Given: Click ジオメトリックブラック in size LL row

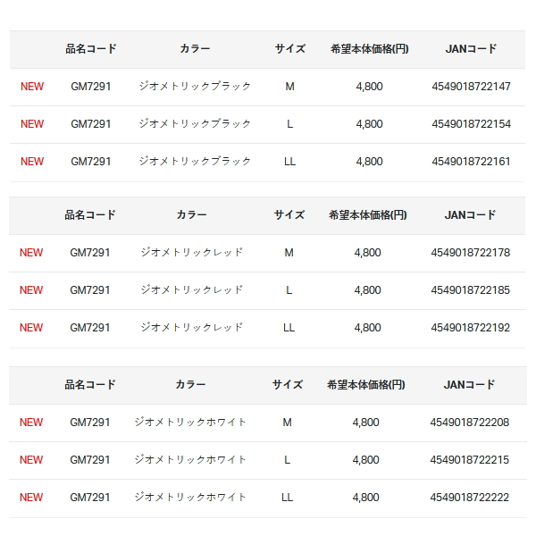Looking at the screenshot, I should coord(195,162).
